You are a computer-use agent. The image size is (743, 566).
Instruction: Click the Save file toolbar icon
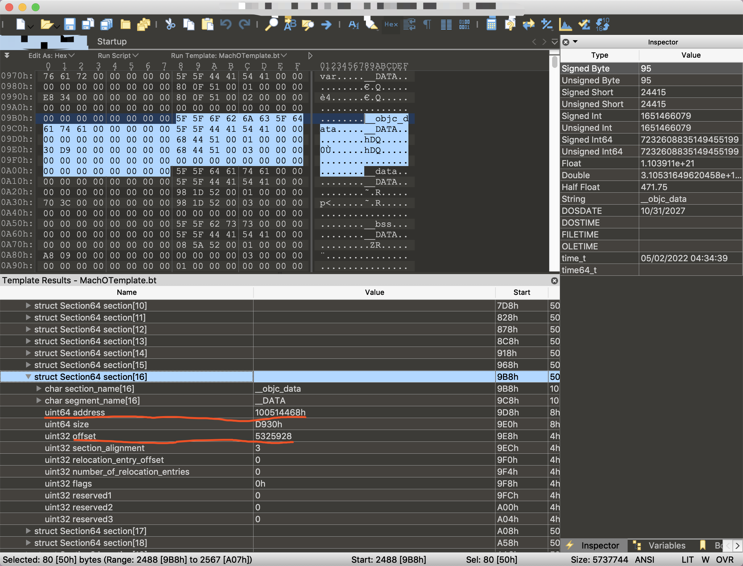(x=70, y=24)
